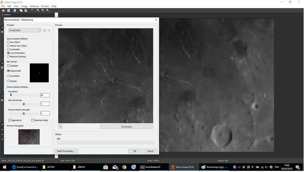Open file with the folder toolbar icon

point(4,11)
